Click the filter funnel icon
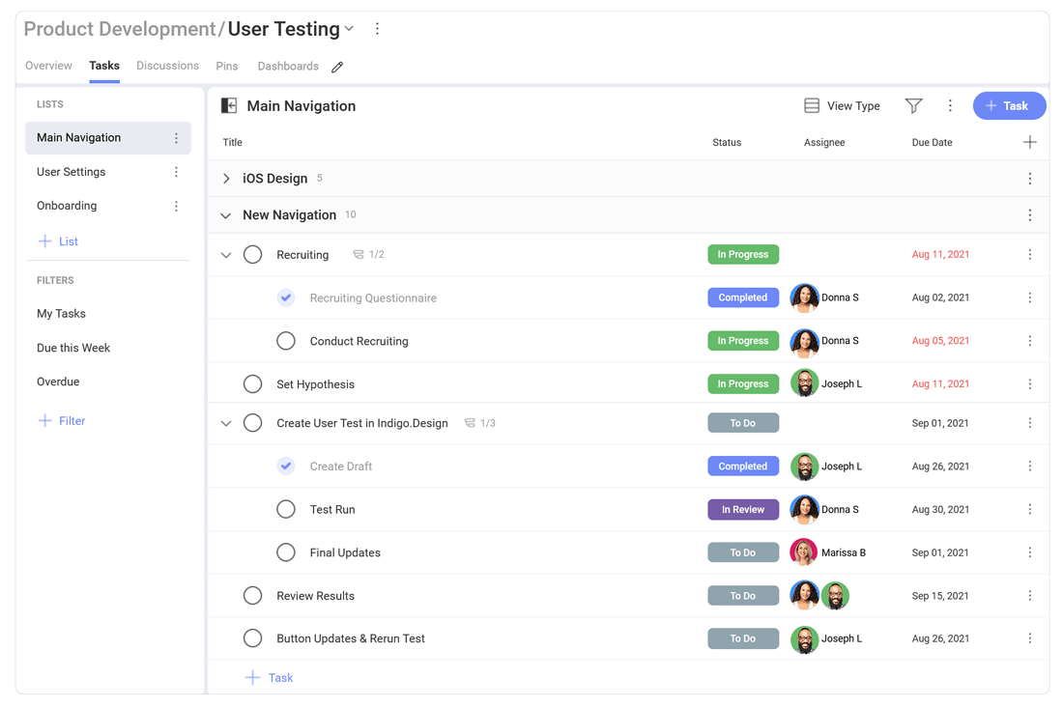Screen dimensions: 1063x707 click(x=913, y=106)
